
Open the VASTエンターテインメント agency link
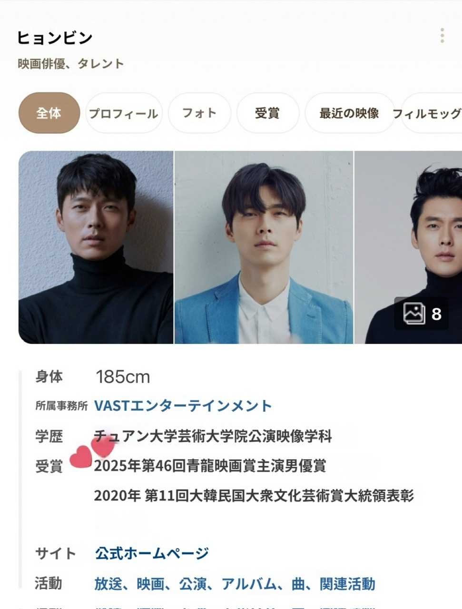pos(183,405)
